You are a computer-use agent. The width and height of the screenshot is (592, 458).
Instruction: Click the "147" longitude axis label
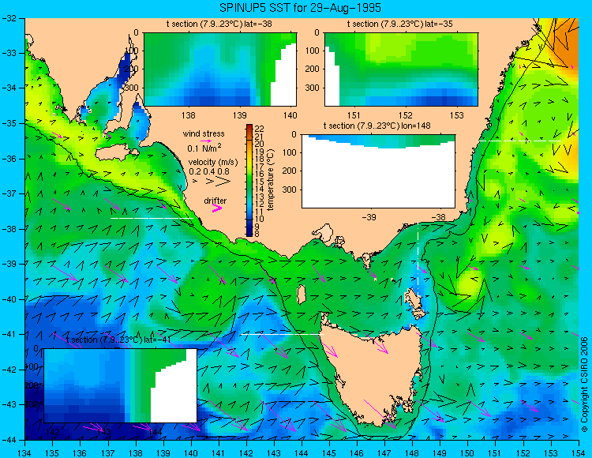click(384, 452)
